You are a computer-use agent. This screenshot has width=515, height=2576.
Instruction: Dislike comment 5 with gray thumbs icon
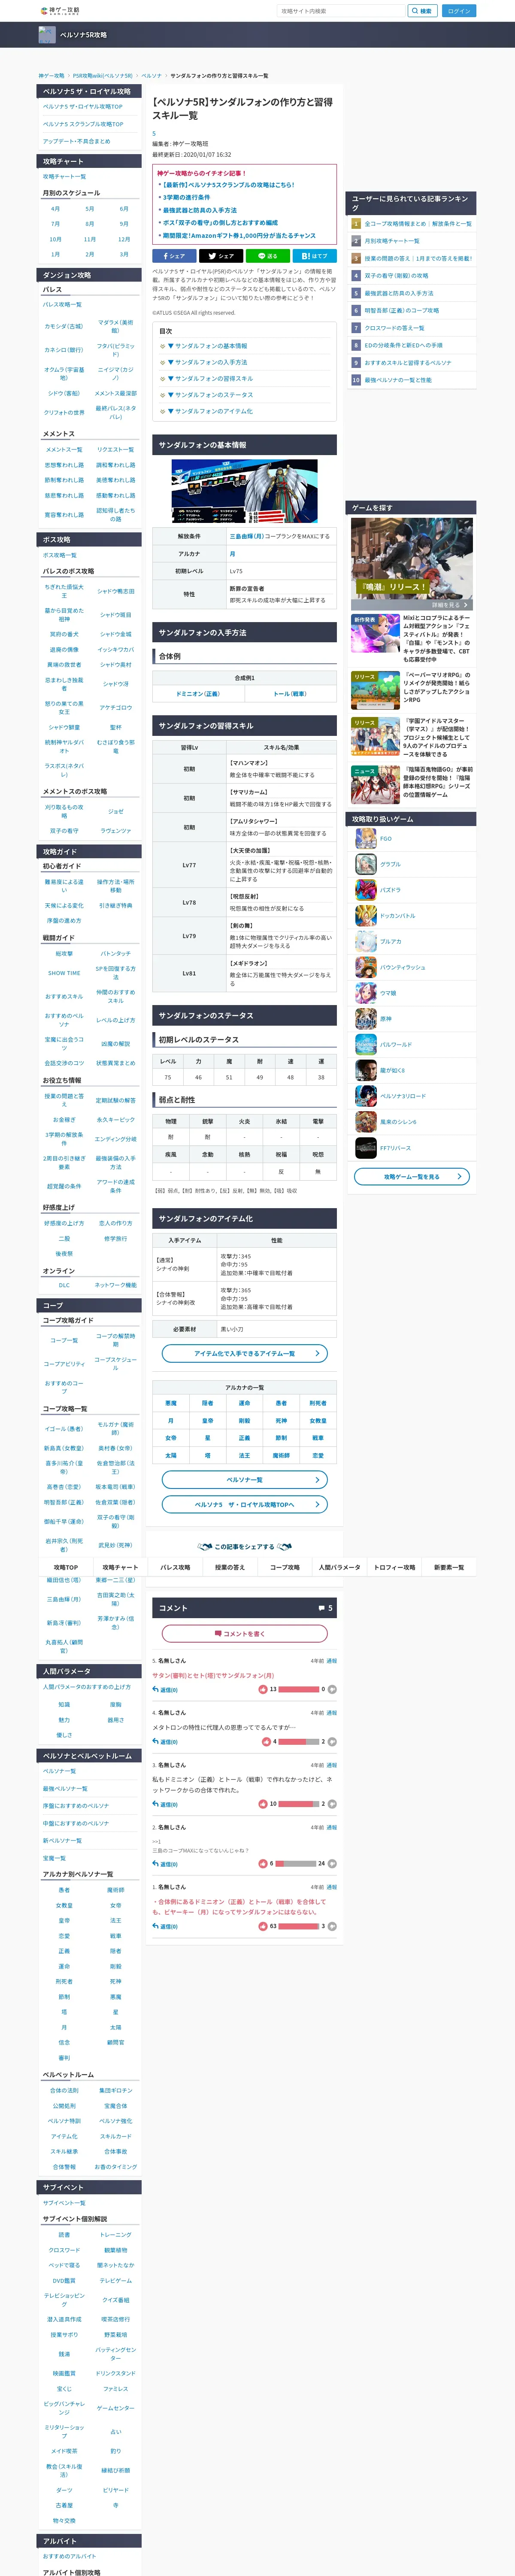[x=332, y=1689]
